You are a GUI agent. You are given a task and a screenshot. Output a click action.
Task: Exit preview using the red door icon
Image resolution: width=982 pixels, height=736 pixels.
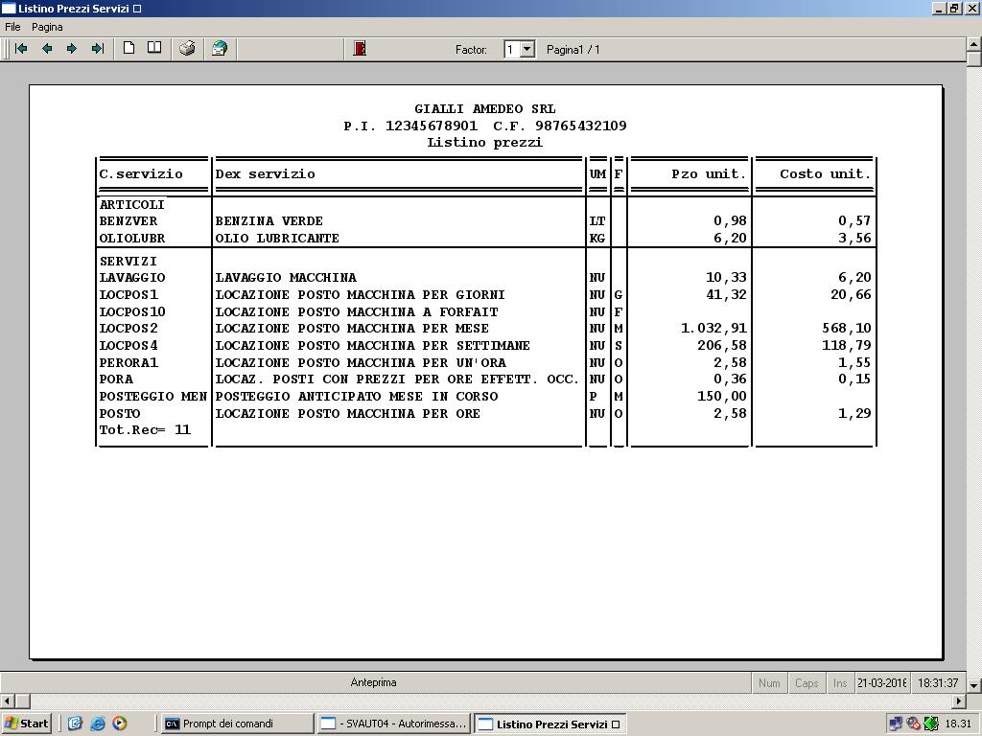tap(360, 49)
